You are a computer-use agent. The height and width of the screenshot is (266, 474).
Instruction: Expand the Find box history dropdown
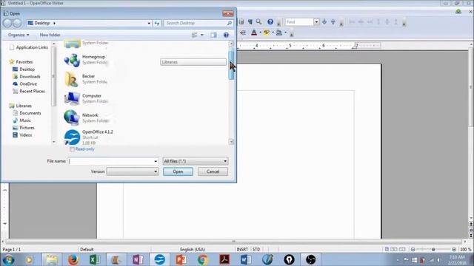click(316, 21)
